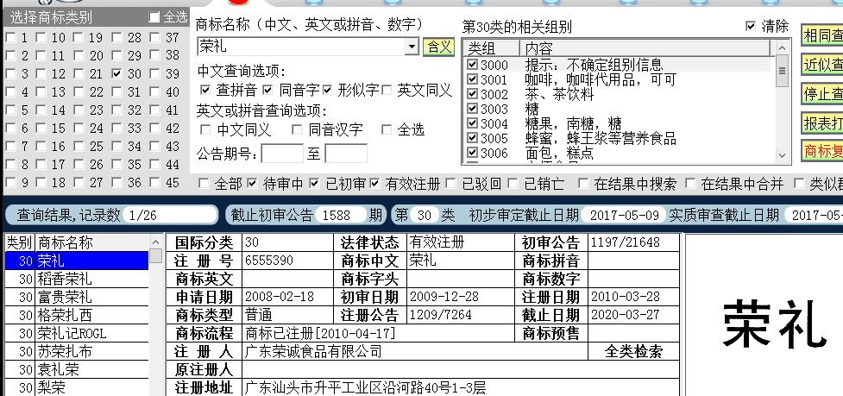The width and height of the screenshot is (843, 396).
Task: Select the 梨荣 result row
Action: click(x=77, y=387)
